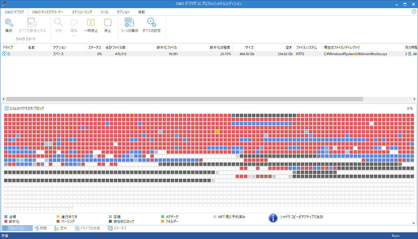Click the trufos.sys file path cell

click(355, 54)
